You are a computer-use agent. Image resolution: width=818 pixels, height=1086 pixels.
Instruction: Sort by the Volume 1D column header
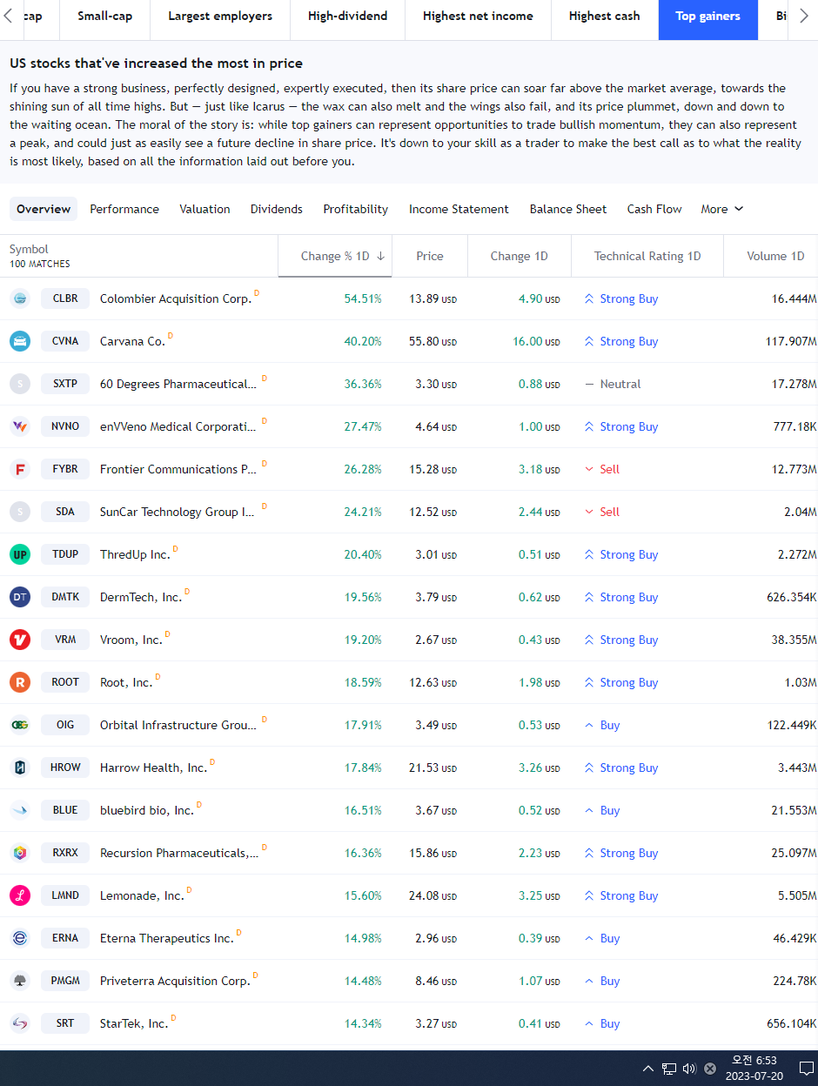click(775, 256)
